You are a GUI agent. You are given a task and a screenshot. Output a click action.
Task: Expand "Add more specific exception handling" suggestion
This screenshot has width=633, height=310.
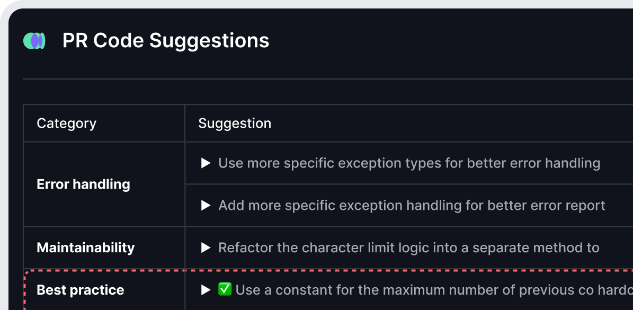coord(206,206)
